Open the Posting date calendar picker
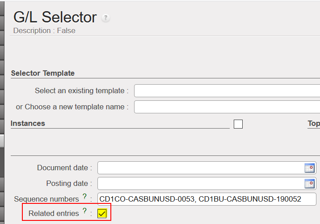 [x=309, y=184]
